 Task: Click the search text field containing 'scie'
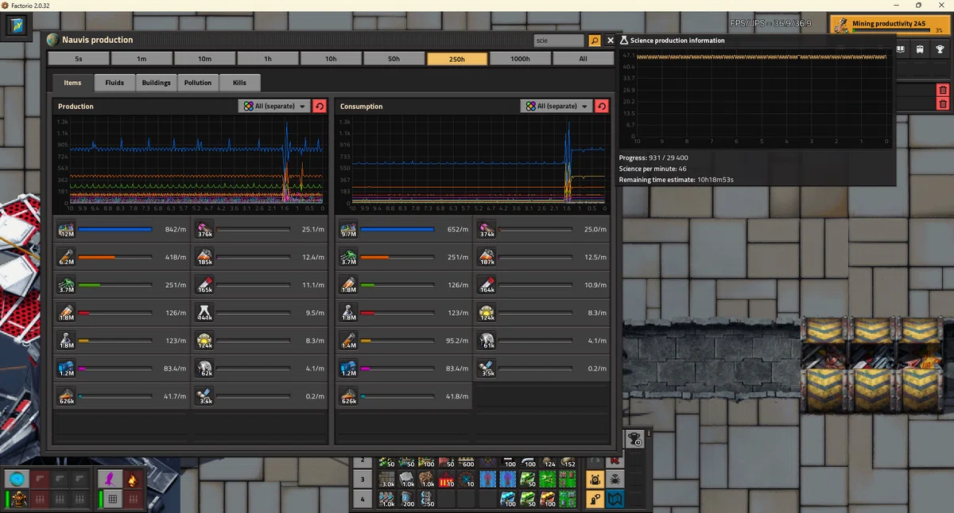pyautogui.click(x=560, y=41)
